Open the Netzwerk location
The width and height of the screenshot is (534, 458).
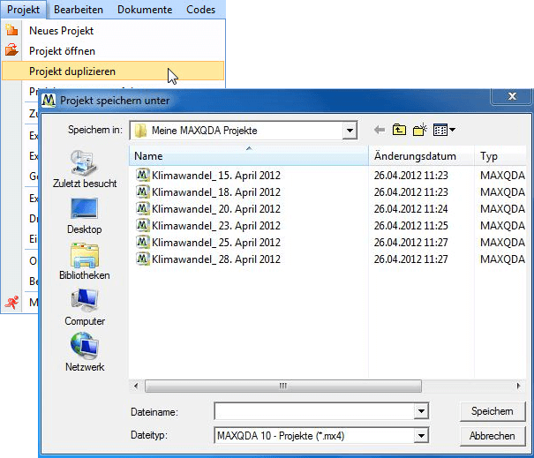tap(85, 353)
